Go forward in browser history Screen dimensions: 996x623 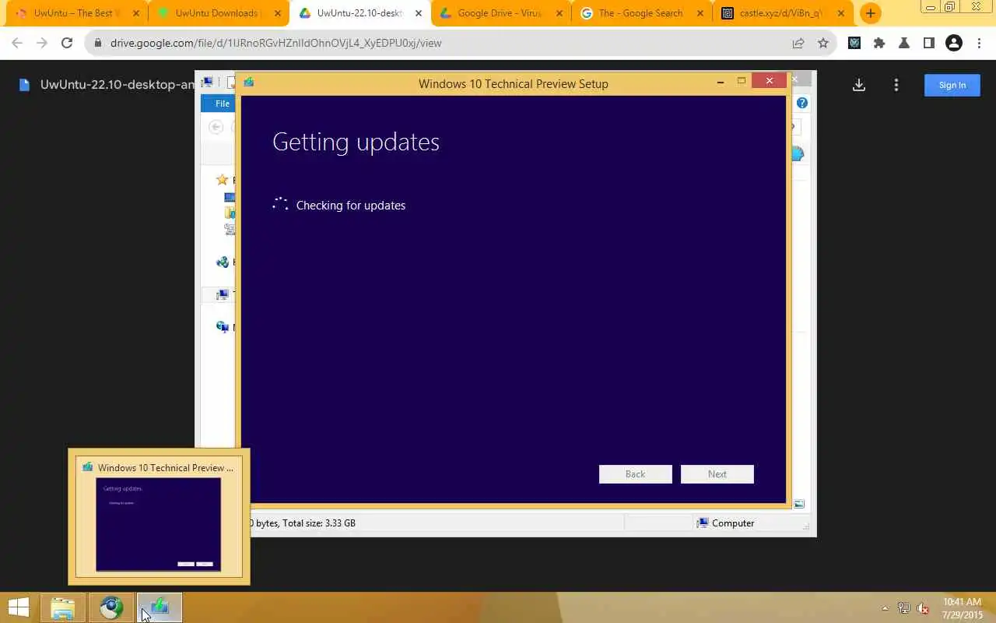pos(42,43)
